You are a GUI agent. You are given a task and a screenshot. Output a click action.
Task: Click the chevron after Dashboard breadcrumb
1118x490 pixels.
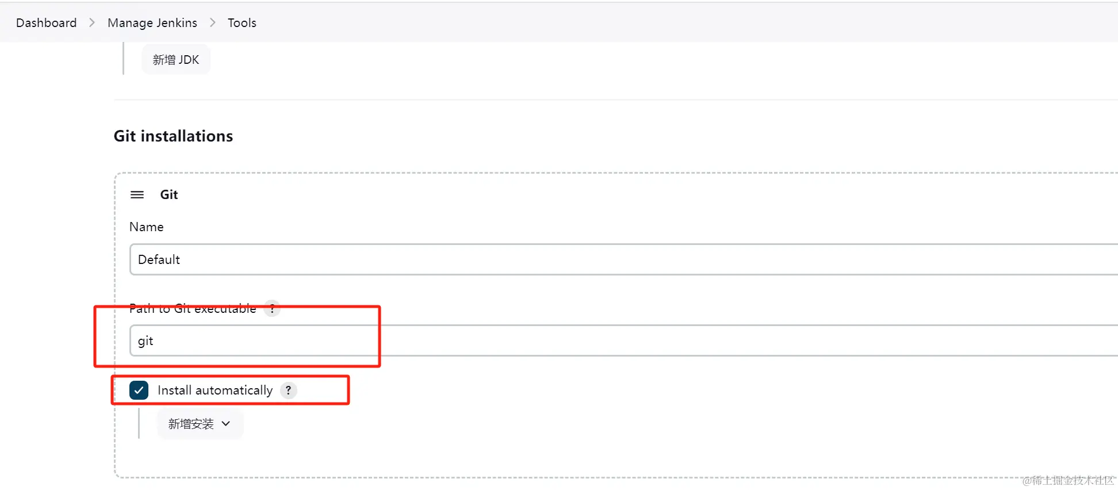coord(92,22)
